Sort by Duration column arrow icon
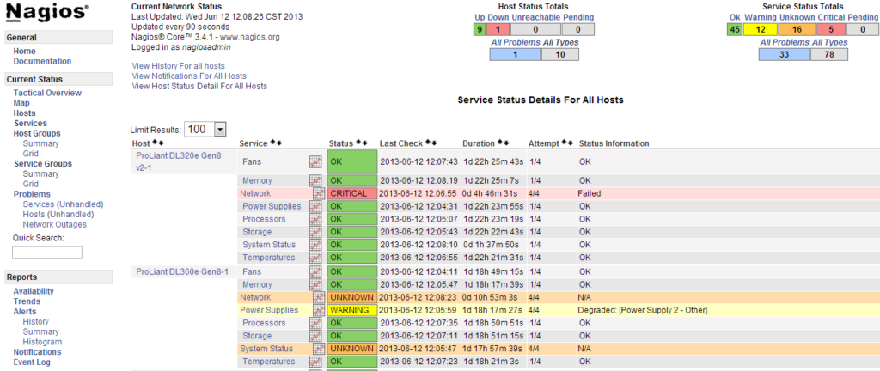 tap(501, 143)
